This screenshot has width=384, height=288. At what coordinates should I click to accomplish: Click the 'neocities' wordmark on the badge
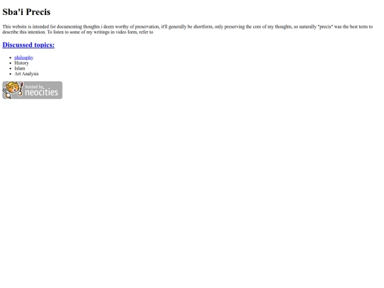(x=41, y=92)
